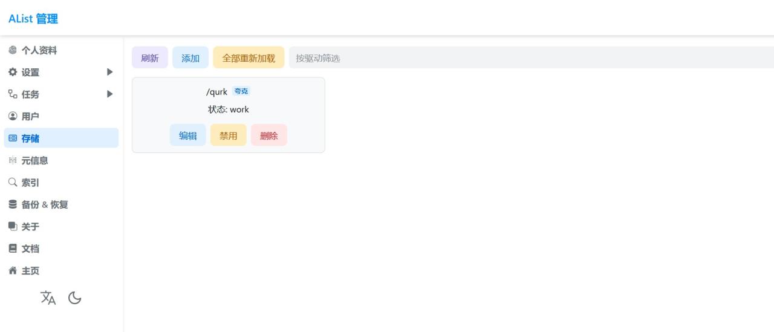Expand the 任务 submenu arrow

point(109,94)
